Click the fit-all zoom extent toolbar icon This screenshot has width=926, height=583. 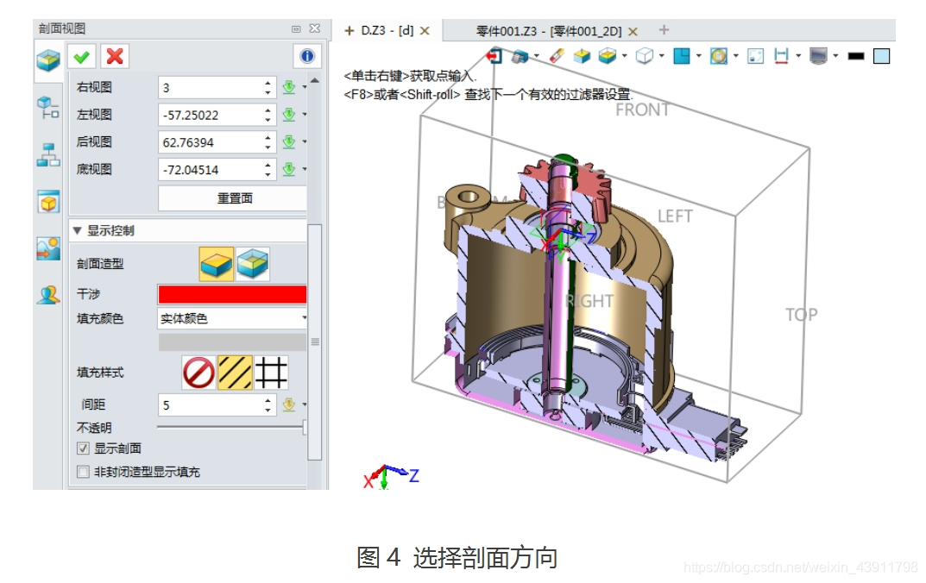point(755,56)
